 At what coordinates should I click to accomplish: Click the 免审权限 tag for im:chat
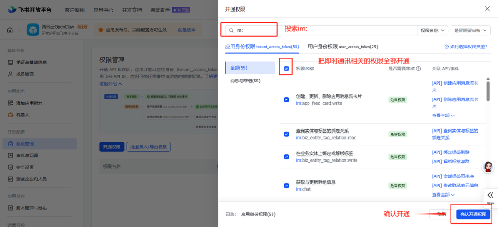point(397,186)
